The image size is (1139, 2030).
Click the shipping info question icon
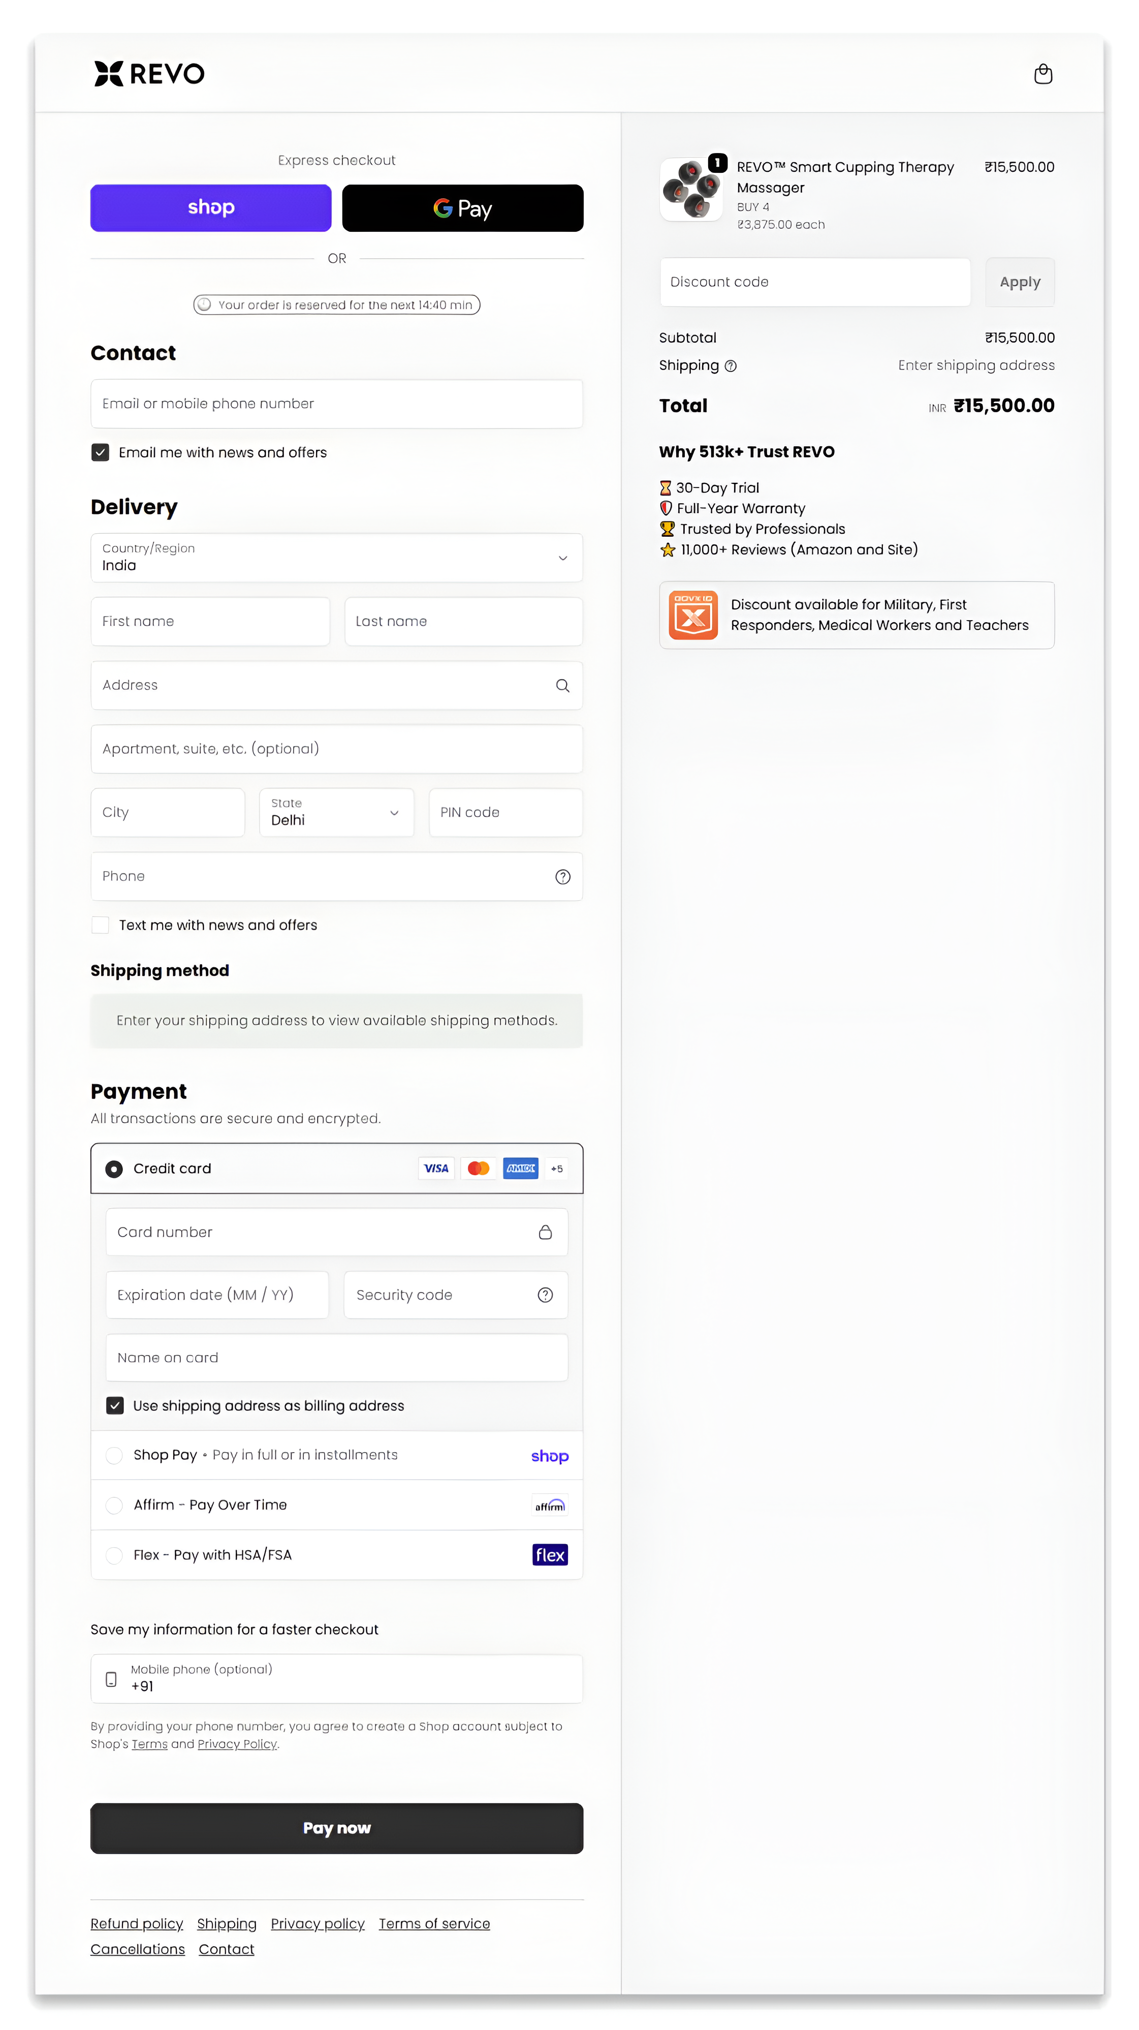click(x=731, y=365)
